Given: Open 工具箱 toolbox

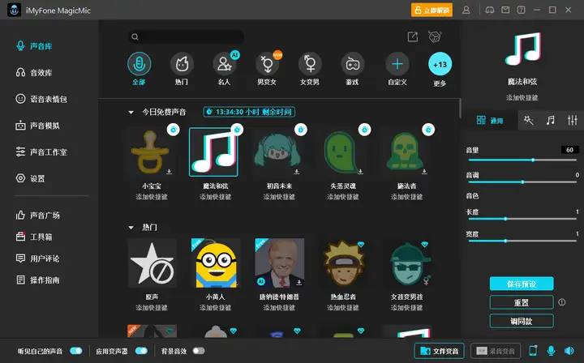Looking at the screenshot, I should point(34,237).
